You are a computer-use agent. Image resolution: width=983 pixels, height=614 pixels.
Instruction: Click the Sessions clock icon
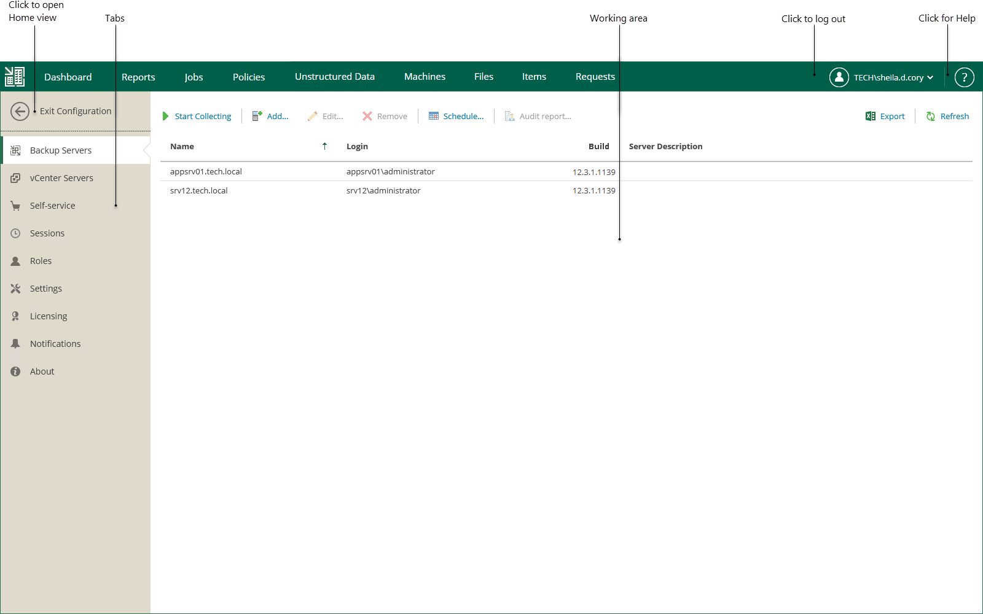tap(15, 233)
